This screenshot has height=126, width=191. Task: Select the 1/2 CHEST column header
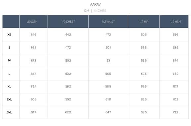click(68, 22)
